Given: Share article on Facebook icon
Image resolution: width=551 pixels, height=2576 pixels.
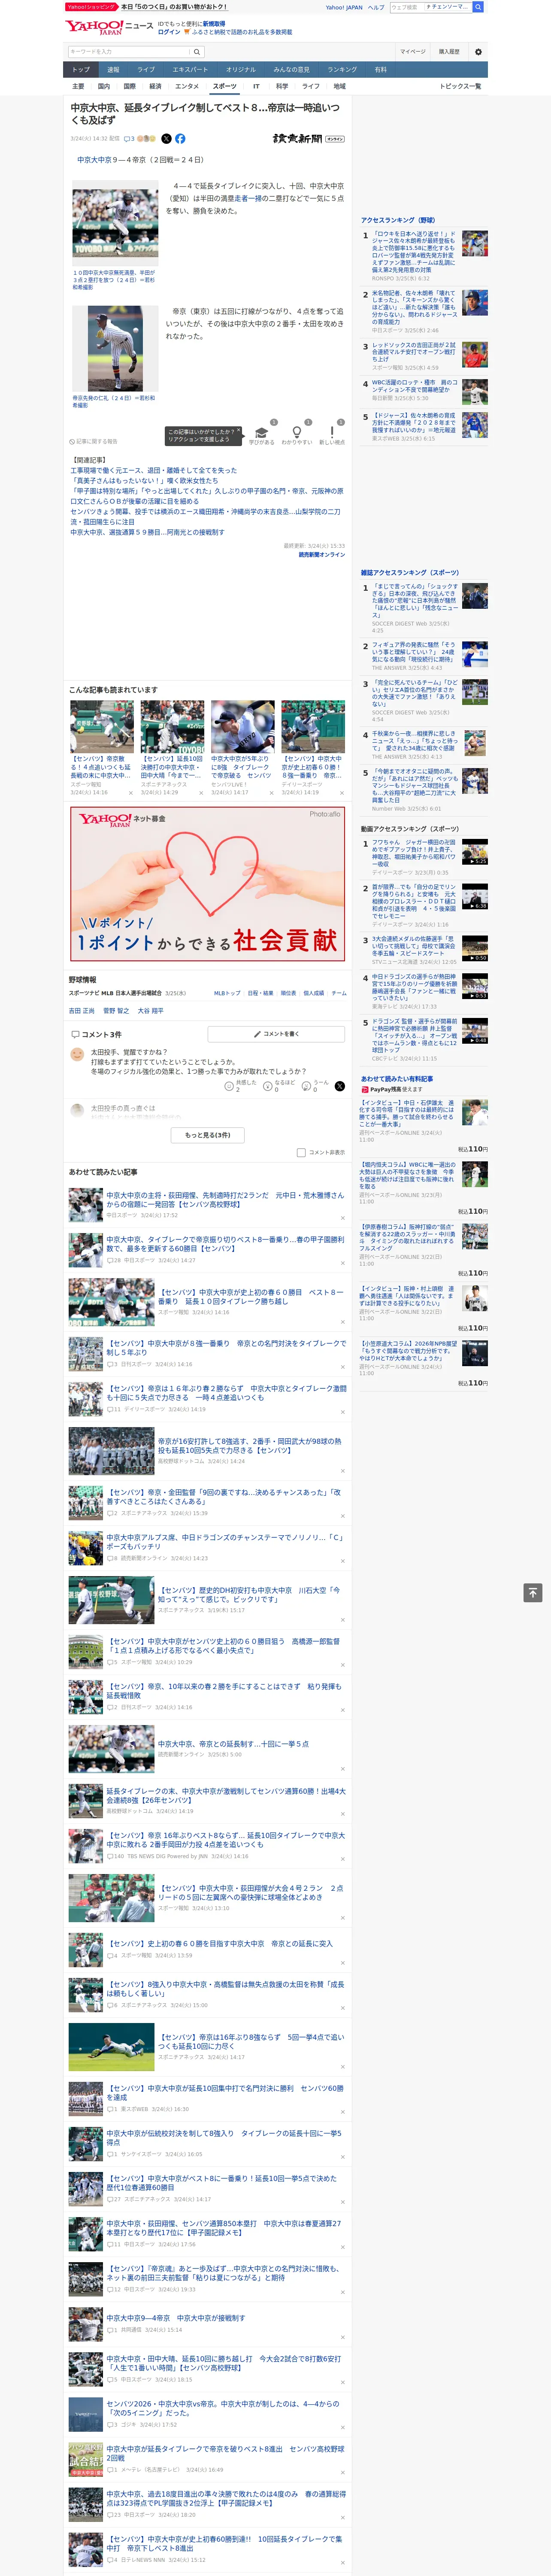Looking at the screenshot, I should (x=180, y=139).
